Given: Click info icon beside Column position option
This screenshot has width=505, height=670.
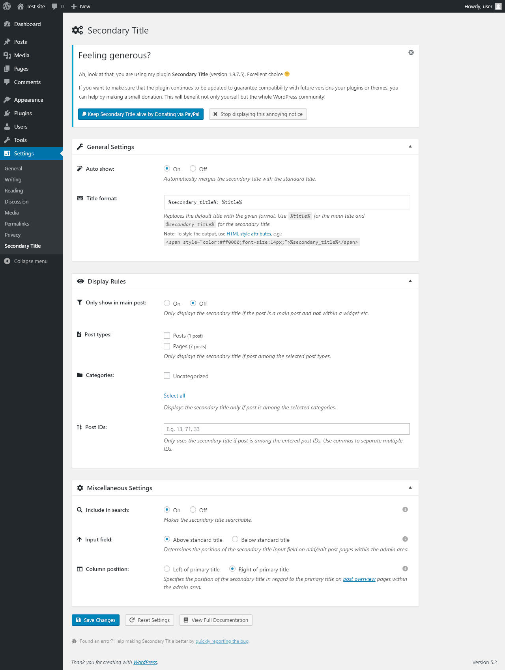Looking at the screenshot, I should click(405, 569).
